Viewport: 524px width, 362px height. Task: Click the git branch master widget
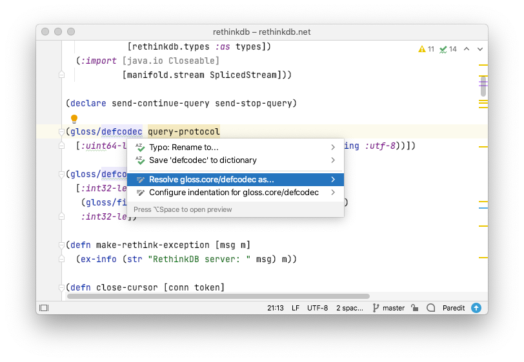coord(388,308)
